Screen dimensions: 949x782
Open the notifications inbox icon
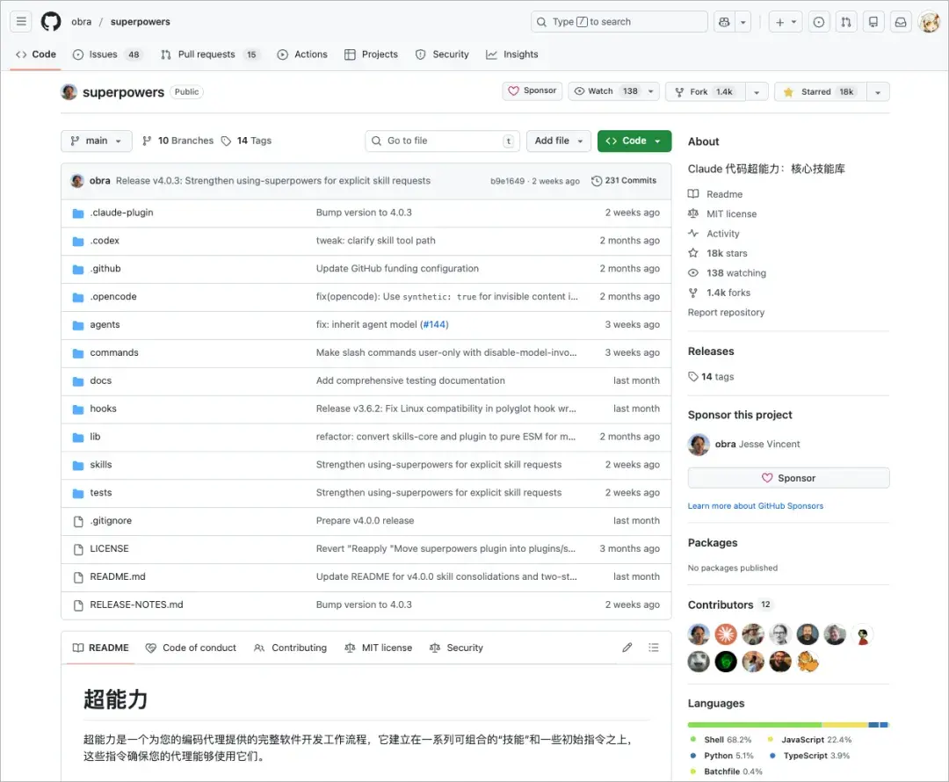[901, 22]
